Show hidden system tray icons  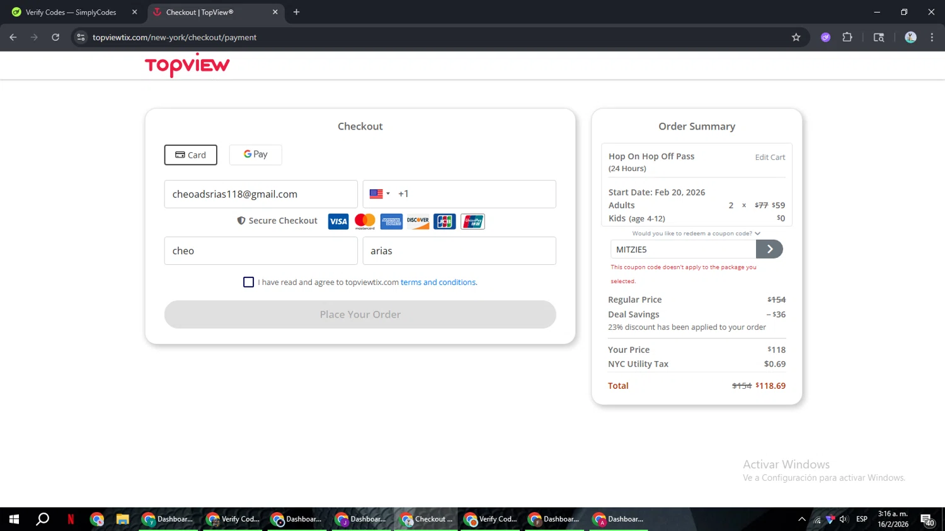point(802,519)
